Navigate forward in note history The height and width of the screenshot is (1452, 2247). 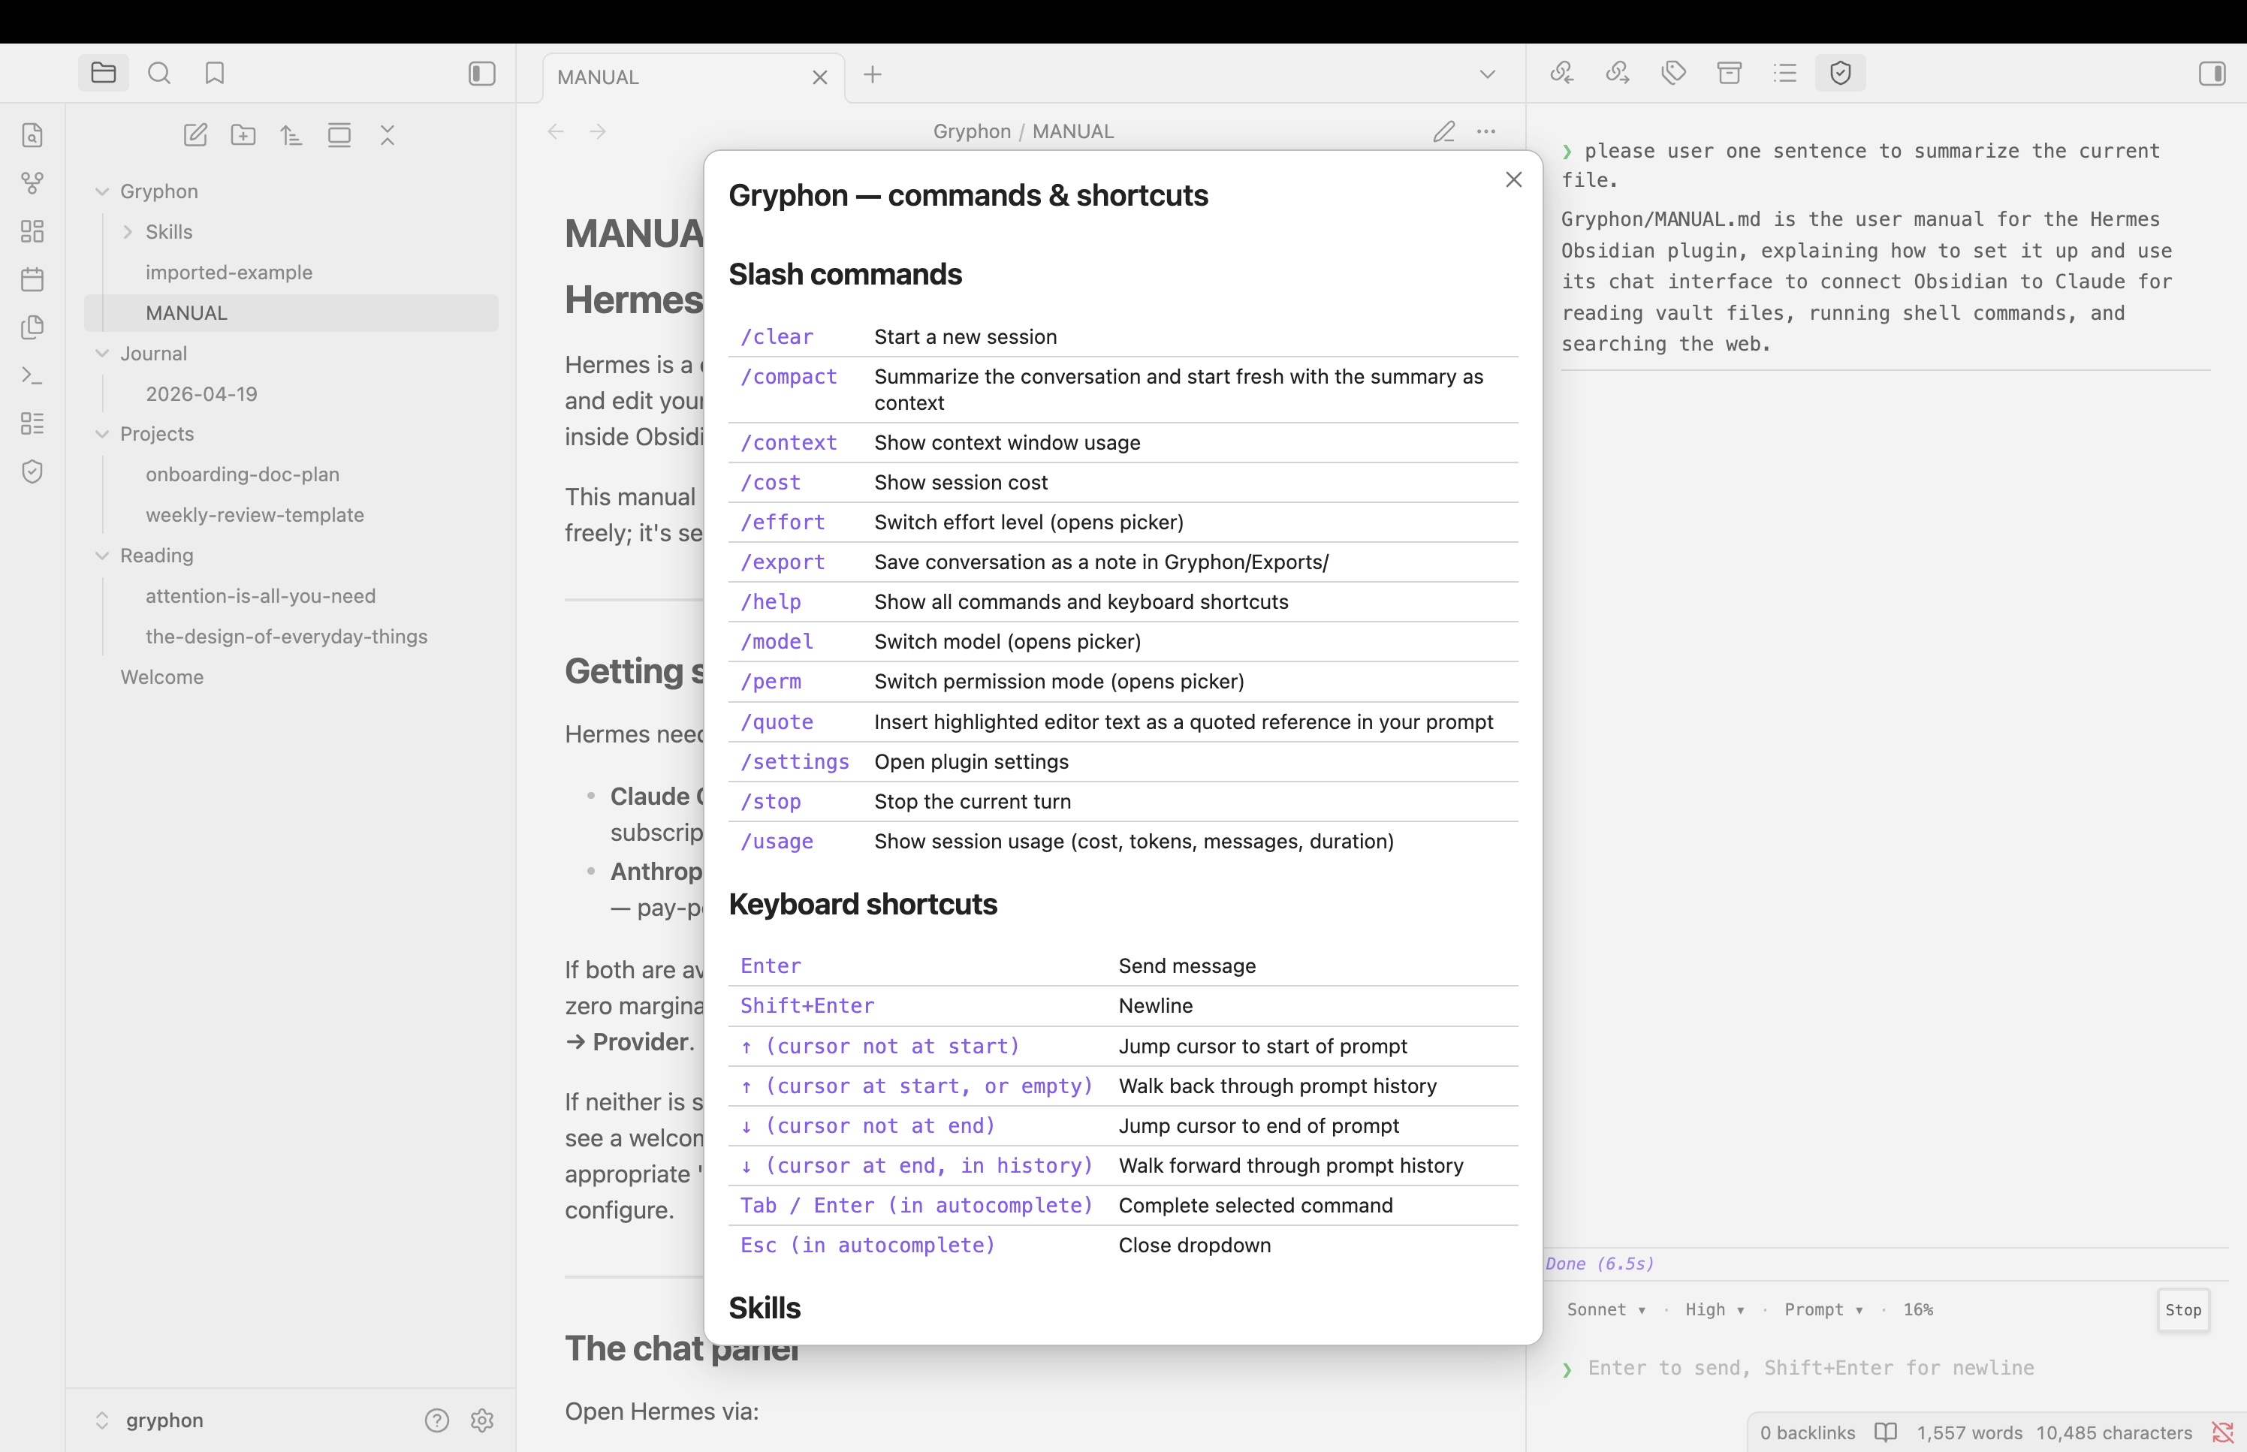(598, 132)
